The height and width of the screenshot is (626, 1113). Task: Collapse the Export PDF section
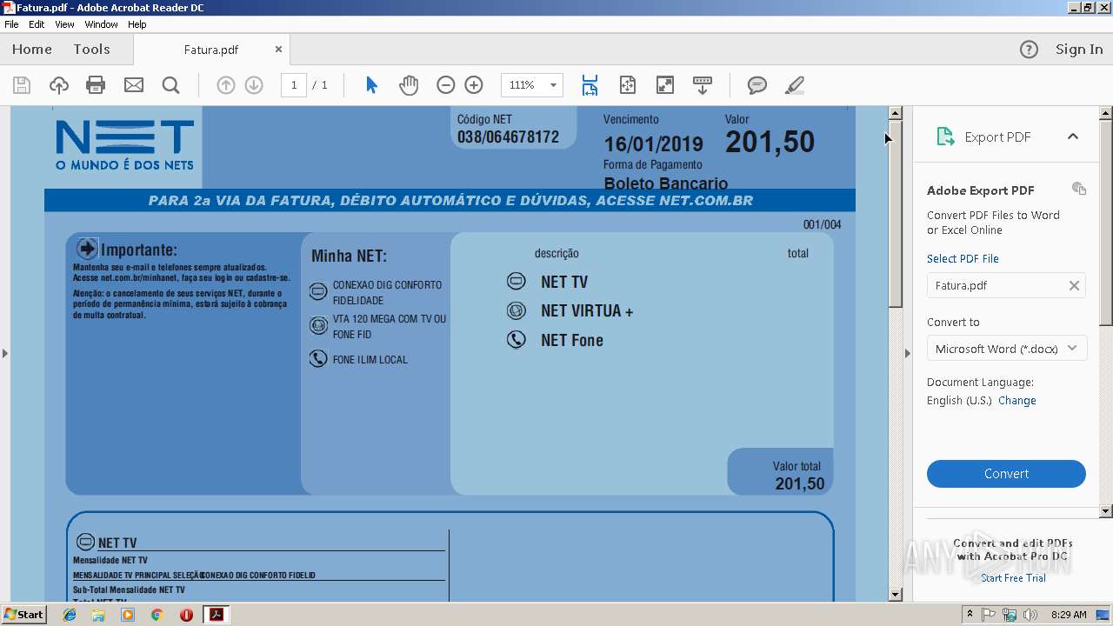pyautogui.click(x=1073, y=137)
